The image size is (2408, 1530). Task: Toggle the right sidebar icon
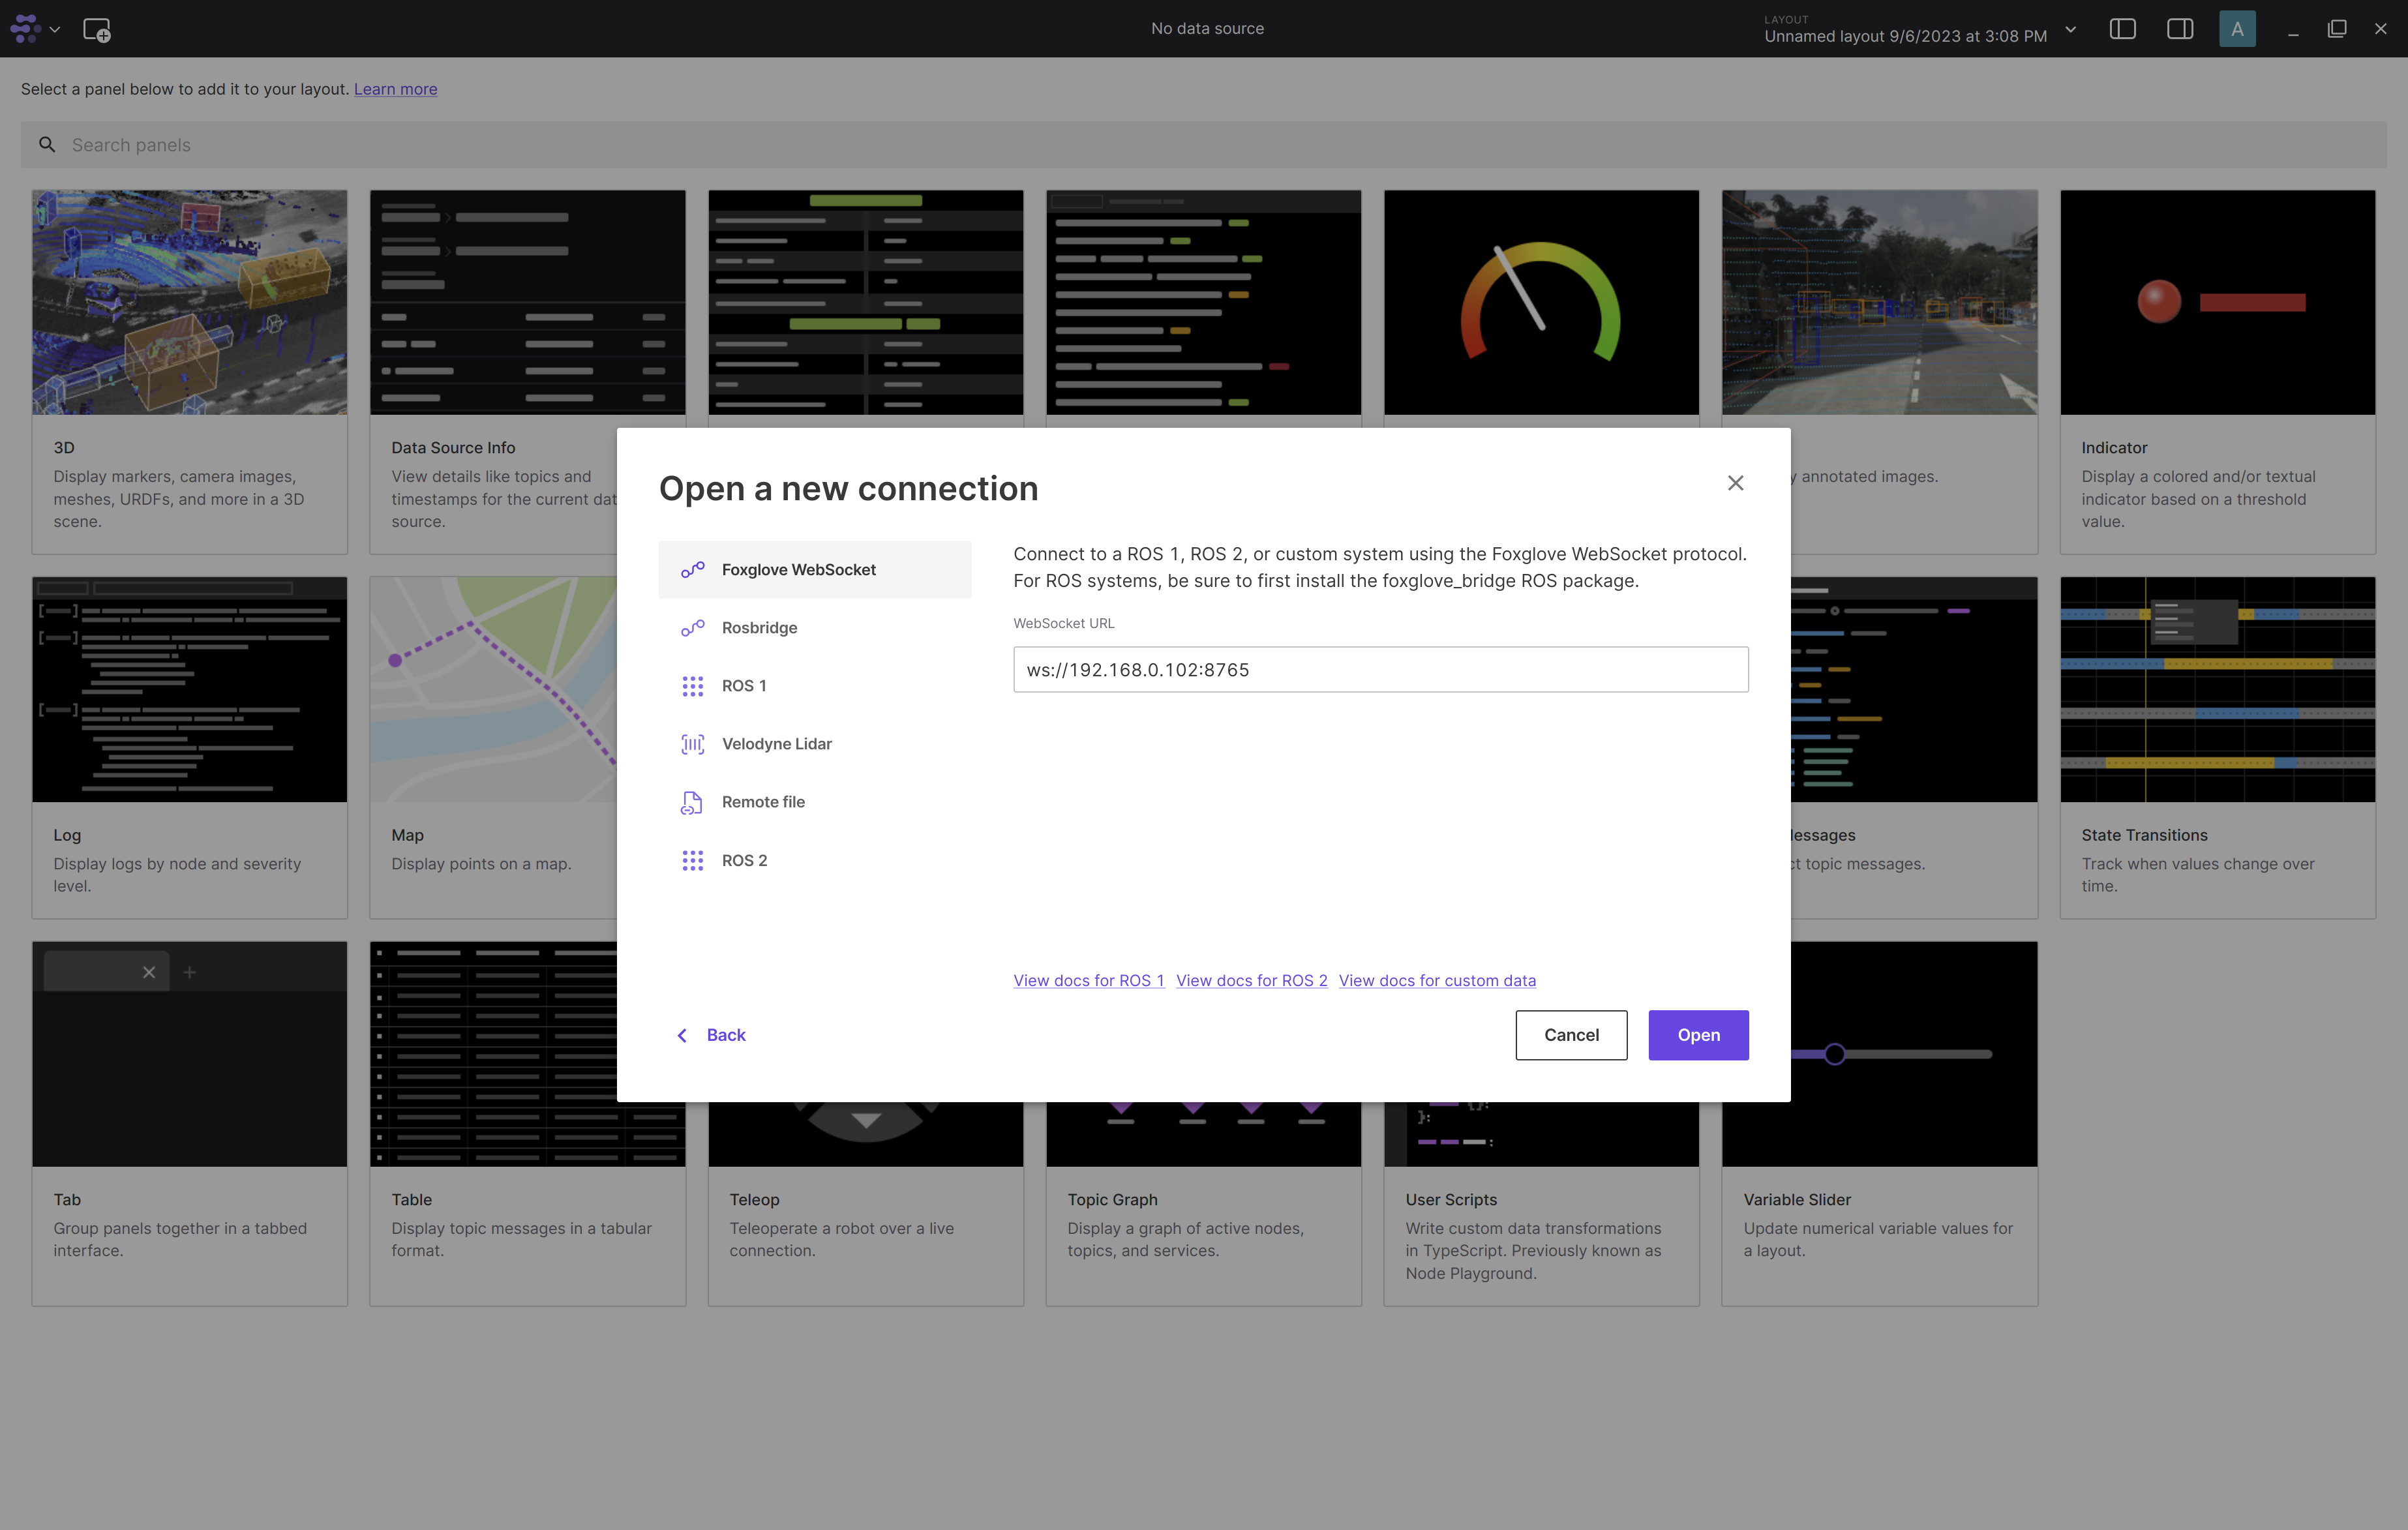pos(2179,29)
